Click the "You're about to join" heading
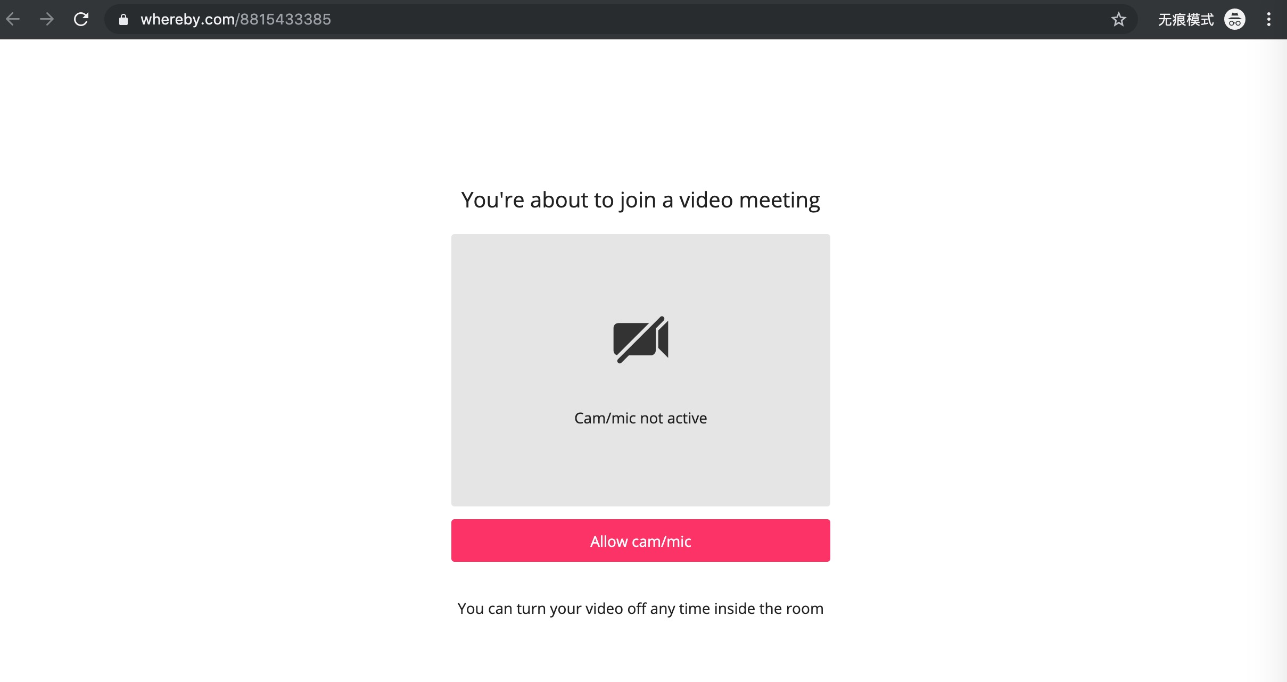This screenshot has height=682, width=1287. pos(640,200)
